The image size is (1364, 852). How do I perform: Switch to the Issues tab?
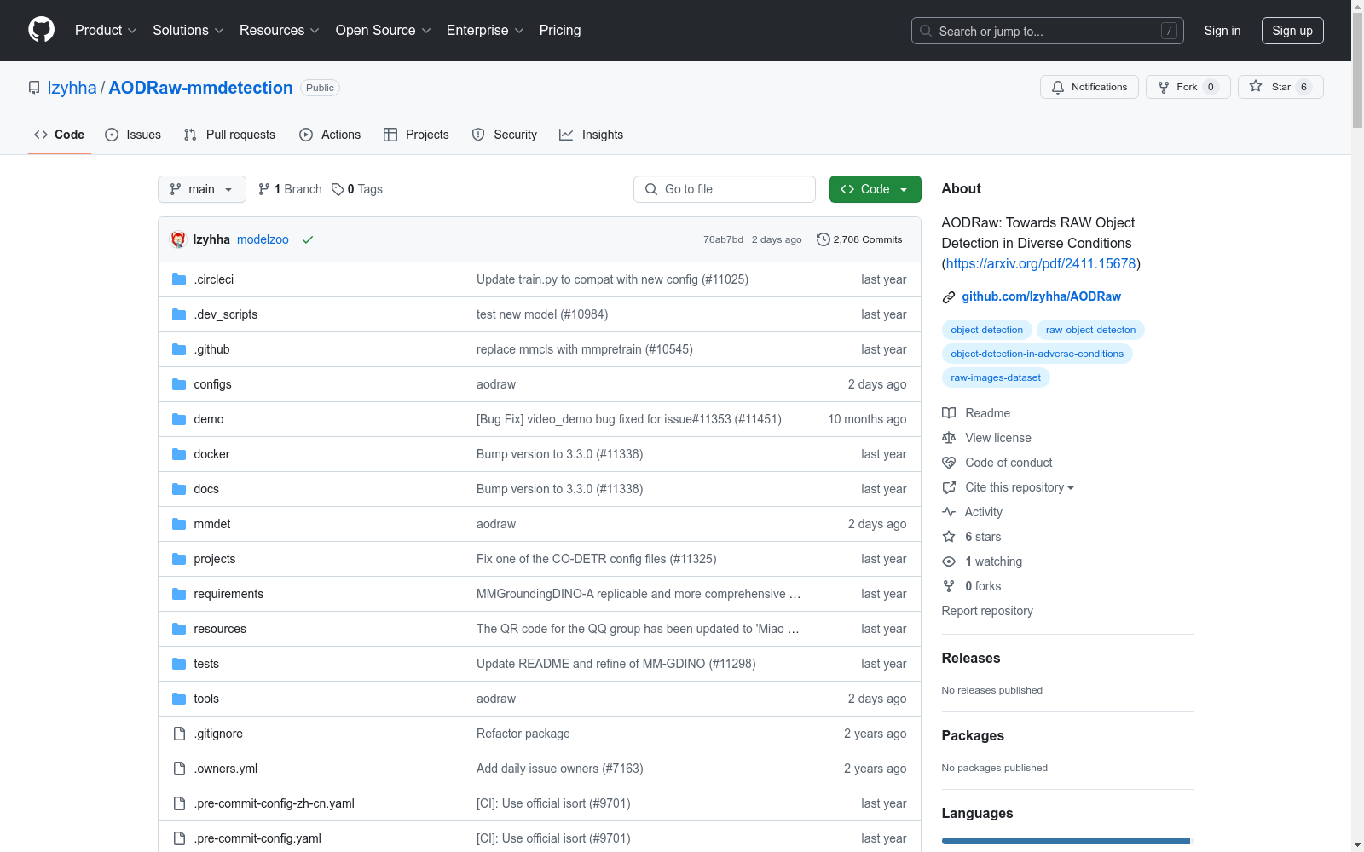(133, 135)
